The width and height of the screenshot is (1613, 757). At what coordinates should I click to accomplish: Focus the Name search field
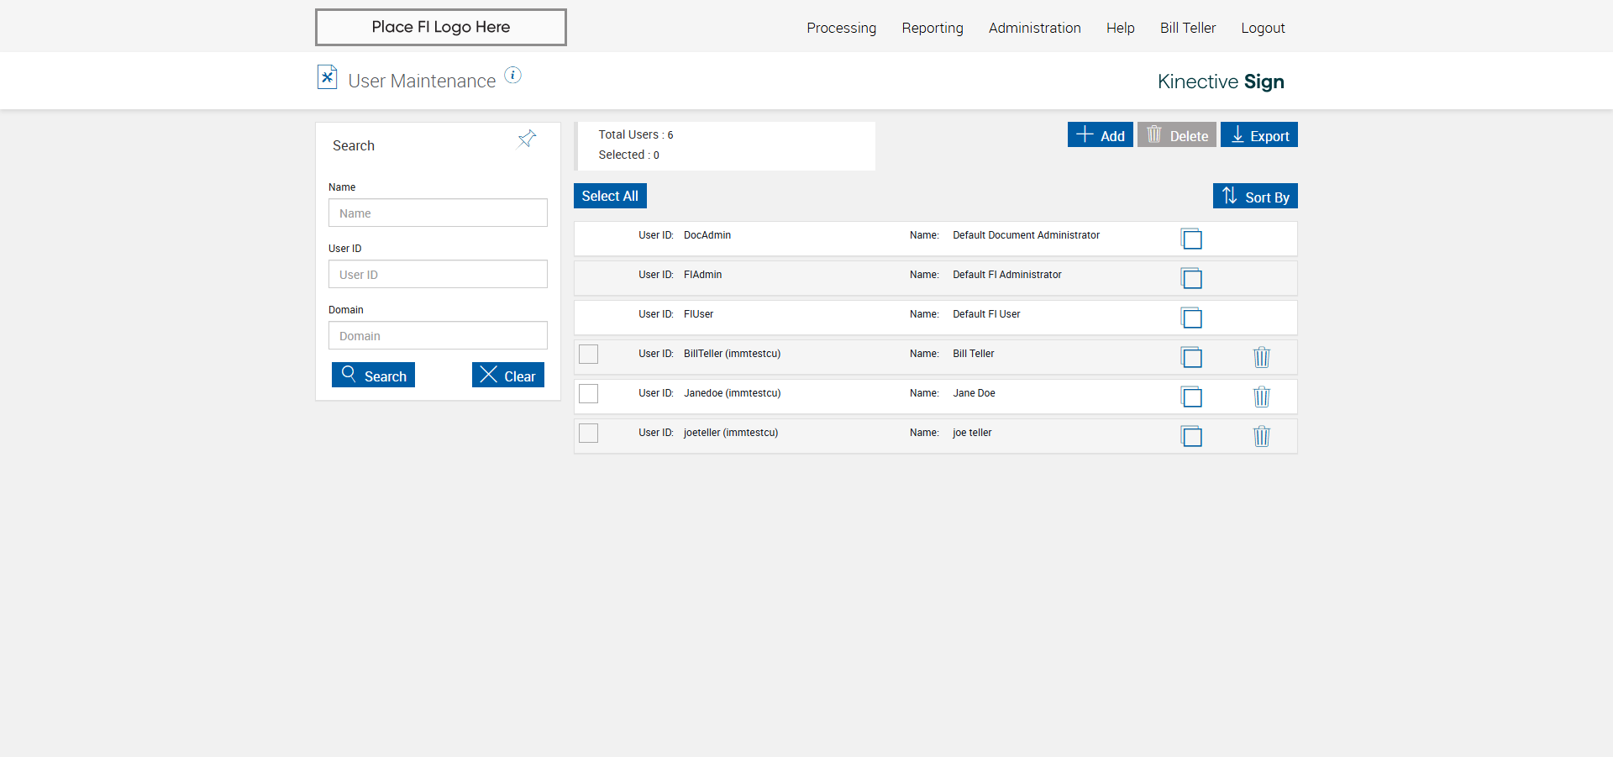[438, 213]
